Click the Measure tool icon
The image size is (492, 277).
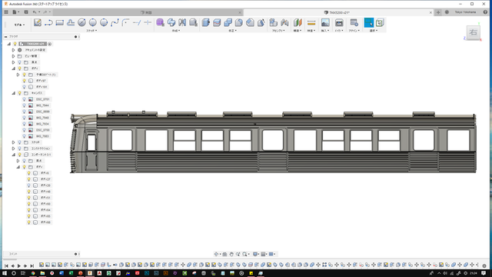[x=311, y=22]
